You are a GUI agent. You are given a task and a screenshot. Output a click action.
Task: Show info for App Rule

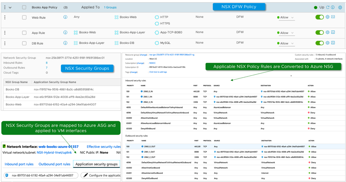click(x=65, y=33)
